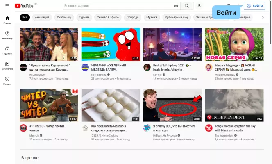Open Читер vs Читер thumbnail
The width and height of the screenshot is (272, 164).
[49, 105]
